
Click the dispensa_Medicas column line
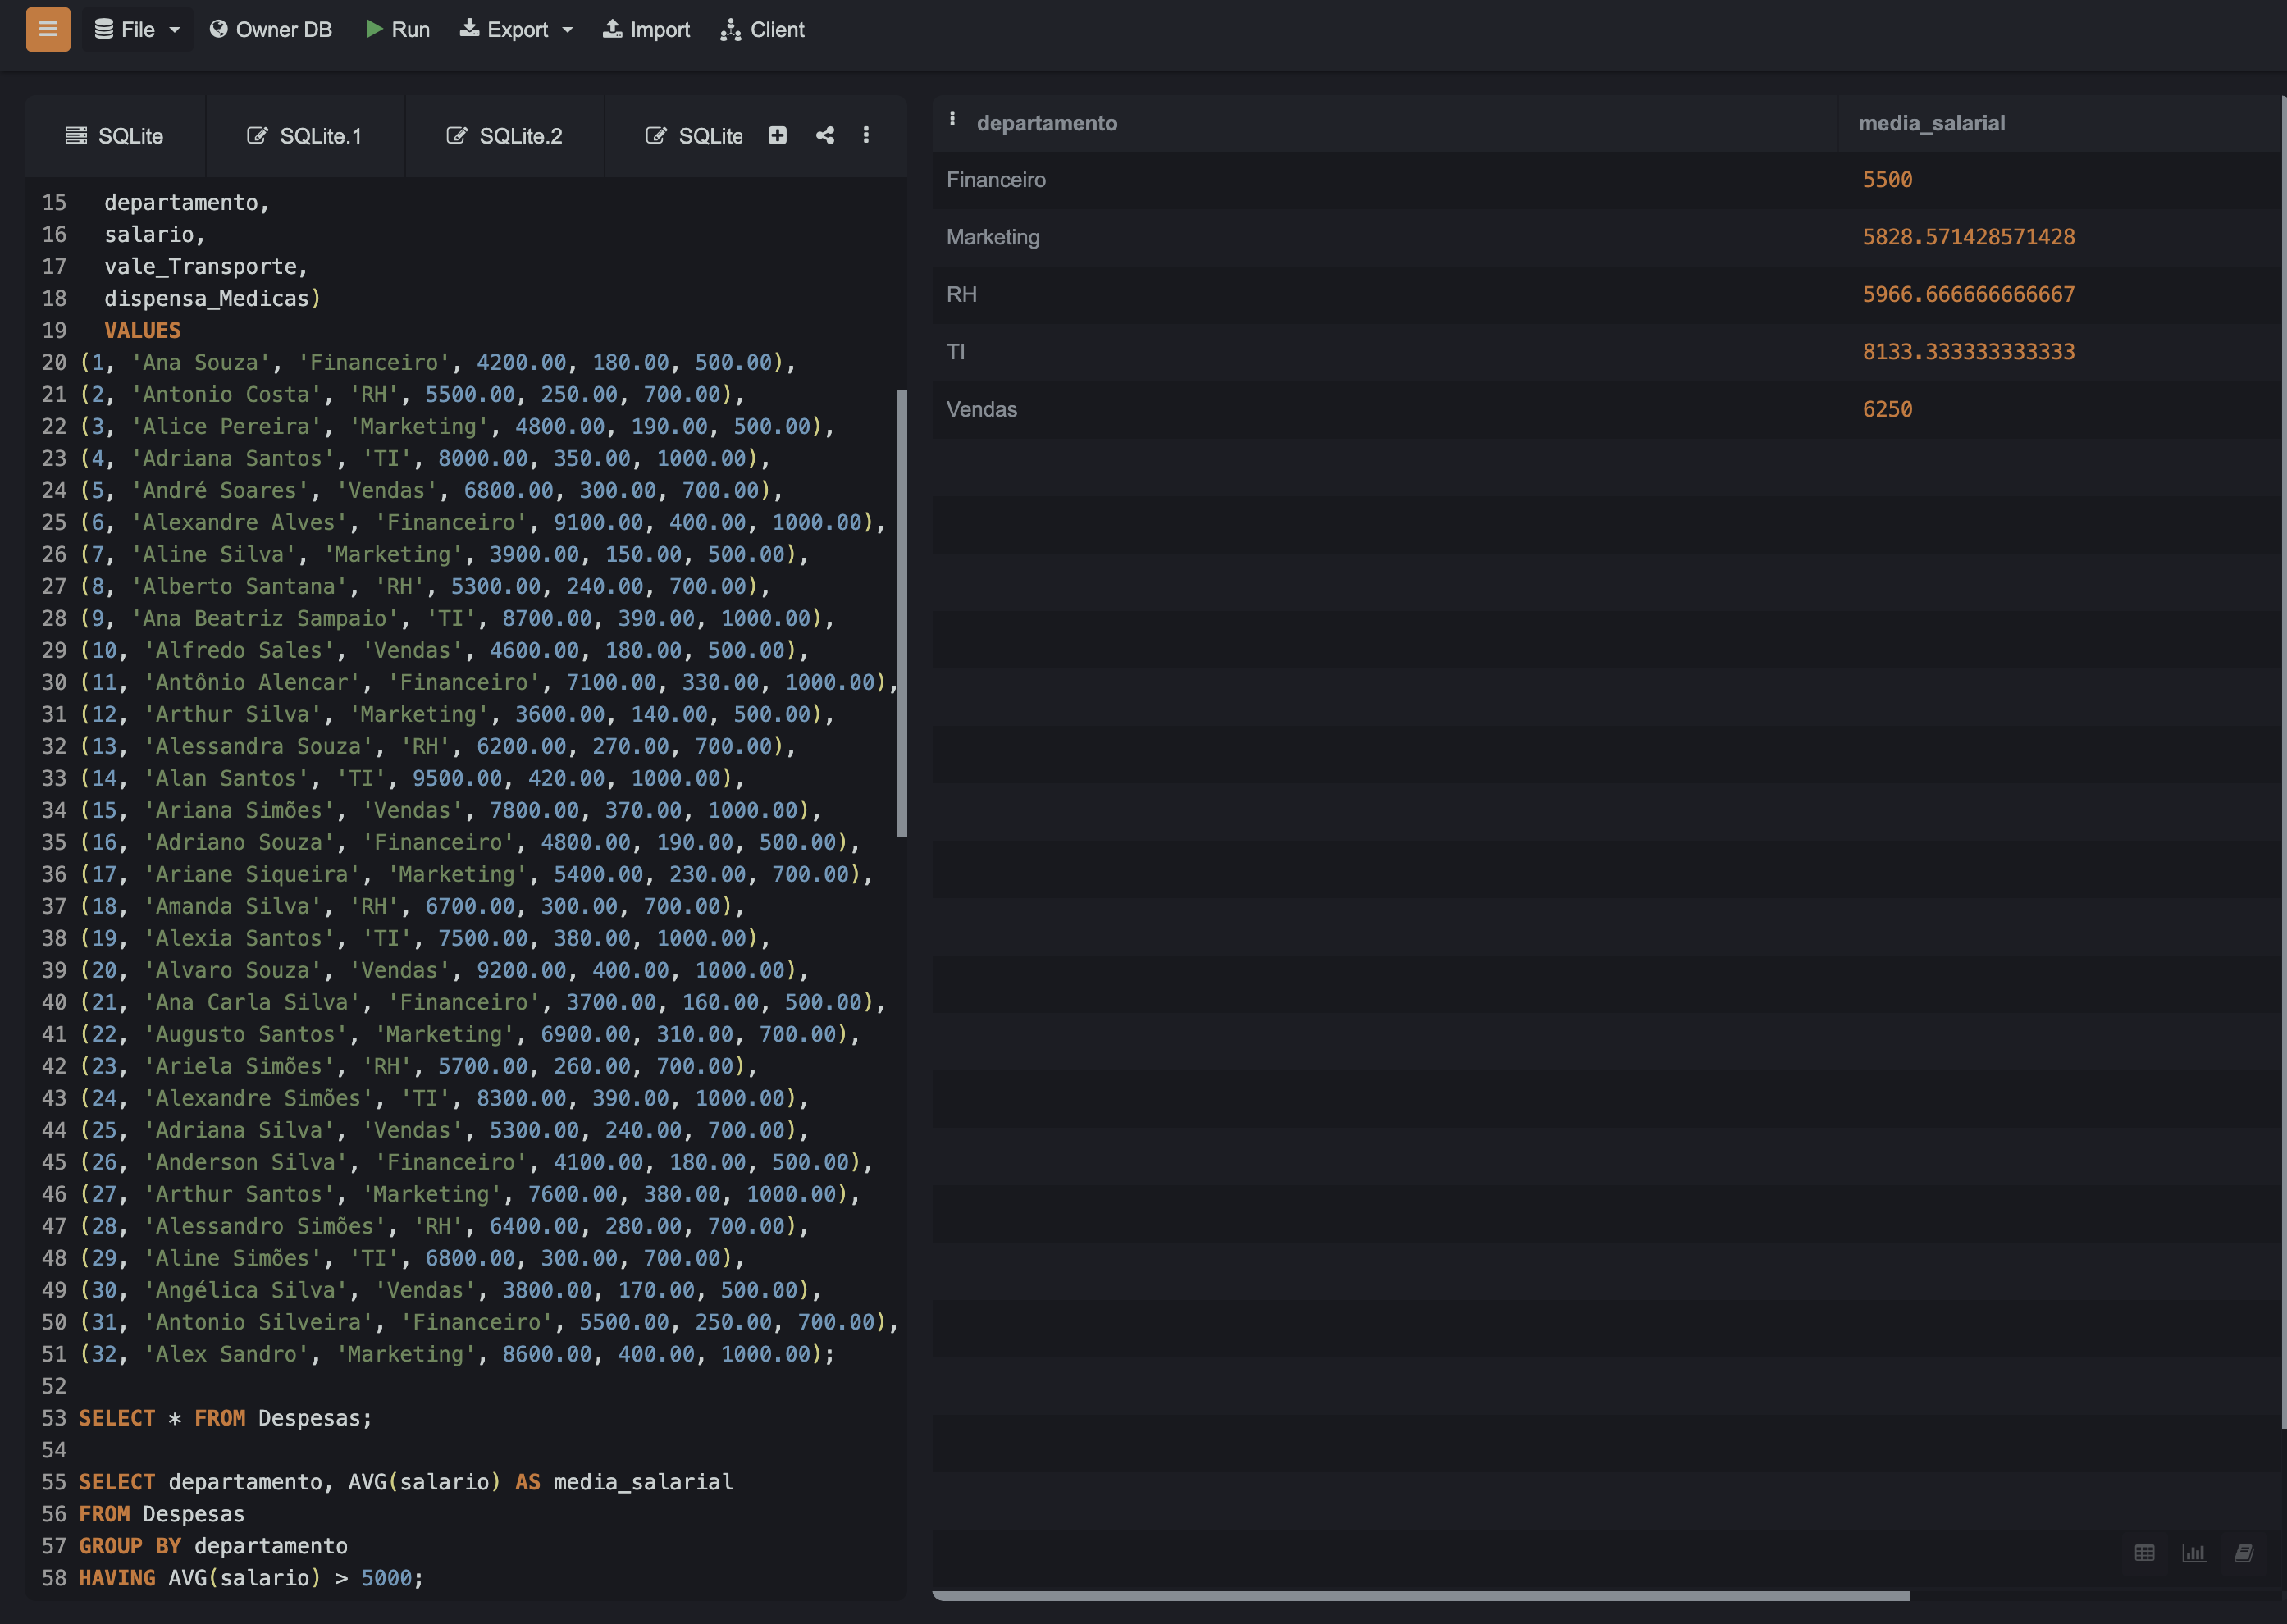213,298
